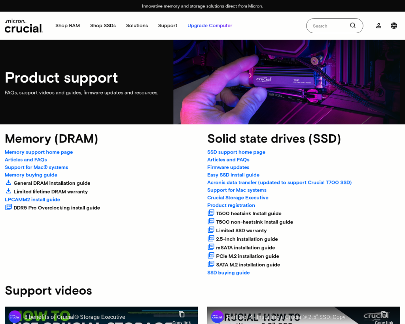Open PCIe M.2 installation guide text
Image resolution: width=405 pixels, height=324 pixels.
pyautogui.click(x=248, y=256)
